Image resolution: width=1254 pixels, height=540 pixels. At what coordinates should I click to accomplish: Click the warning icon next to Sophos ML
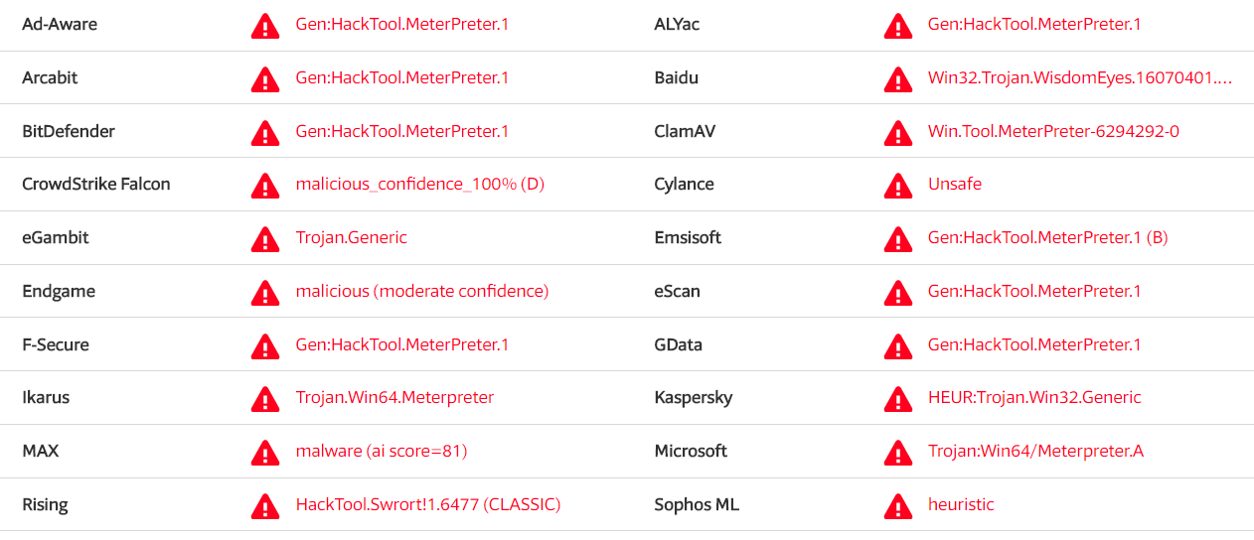pyautogui.click(x=897, y=505)
